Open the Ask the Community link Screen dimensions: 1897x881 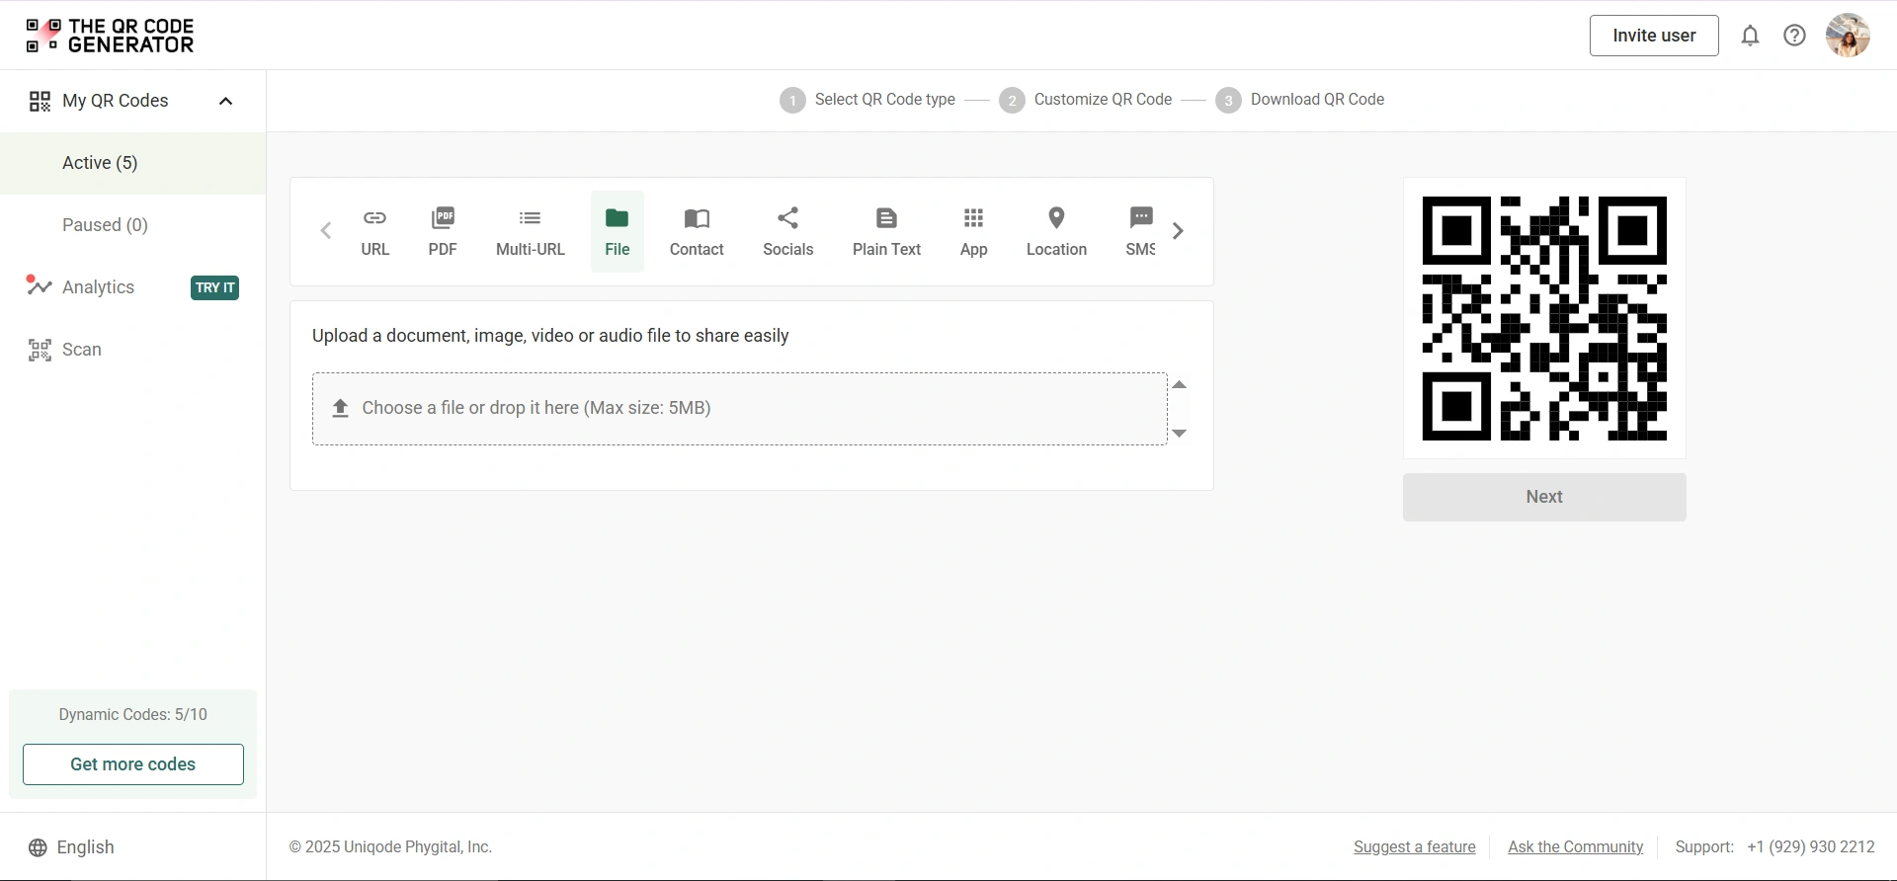pos(1575,847)
